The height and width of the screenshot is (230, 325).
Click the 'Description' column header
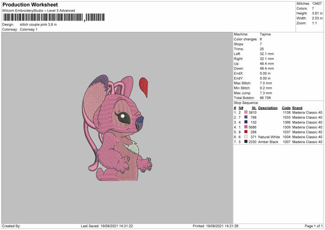(268, 108)
